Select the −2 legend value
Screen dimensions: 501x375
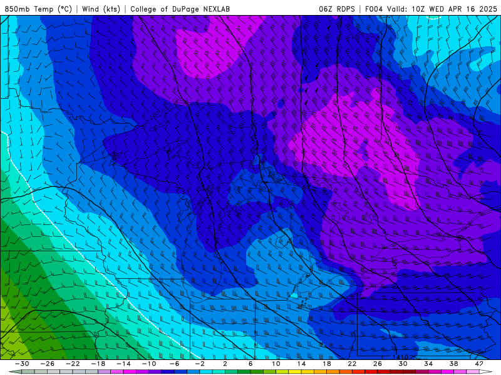(200, 364)
